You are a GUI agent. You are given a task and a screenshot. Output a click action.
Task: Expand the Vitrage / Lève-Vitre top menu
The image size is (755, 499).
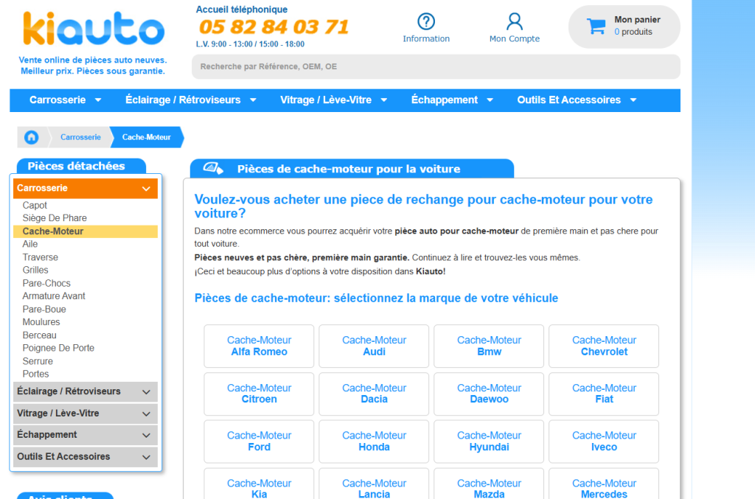pos(334,100)
